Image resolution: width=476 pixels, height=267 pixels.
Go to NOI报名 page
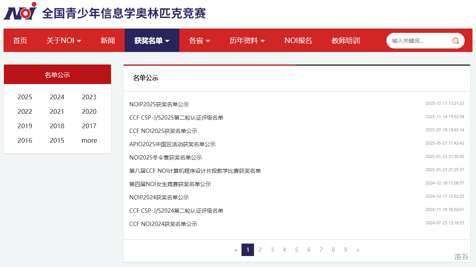pos(298,41)
